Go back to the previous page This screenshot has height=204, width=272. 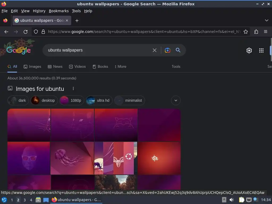pos(6,32)
